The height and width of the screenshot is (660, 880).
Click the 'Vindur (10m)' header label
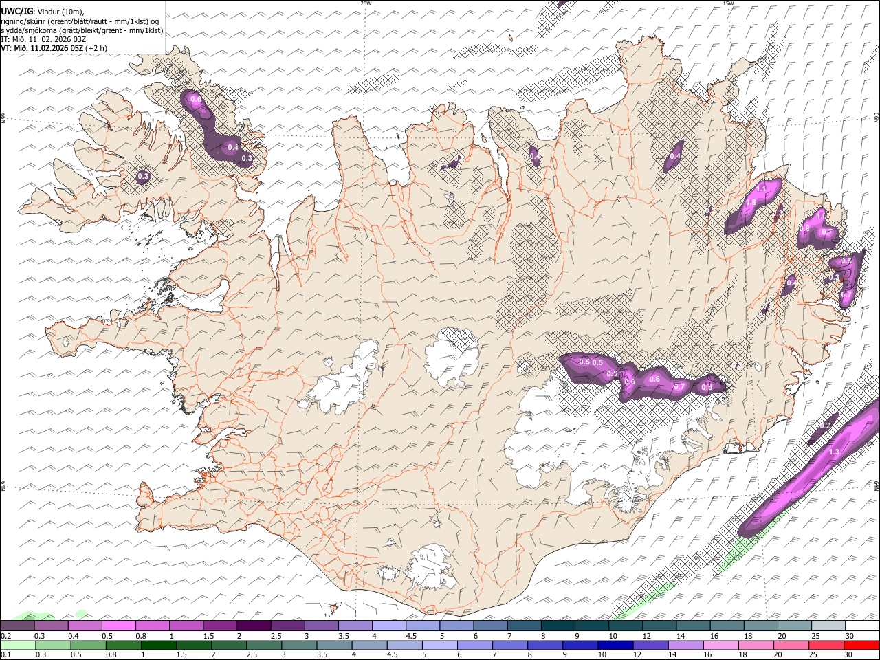[62, 11]
